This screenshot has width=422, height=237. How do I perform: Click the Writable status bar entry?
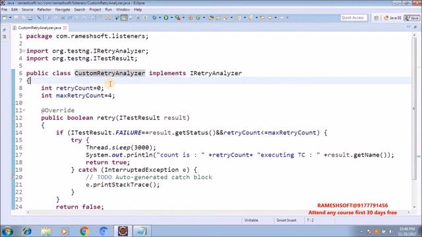(251, 220)
